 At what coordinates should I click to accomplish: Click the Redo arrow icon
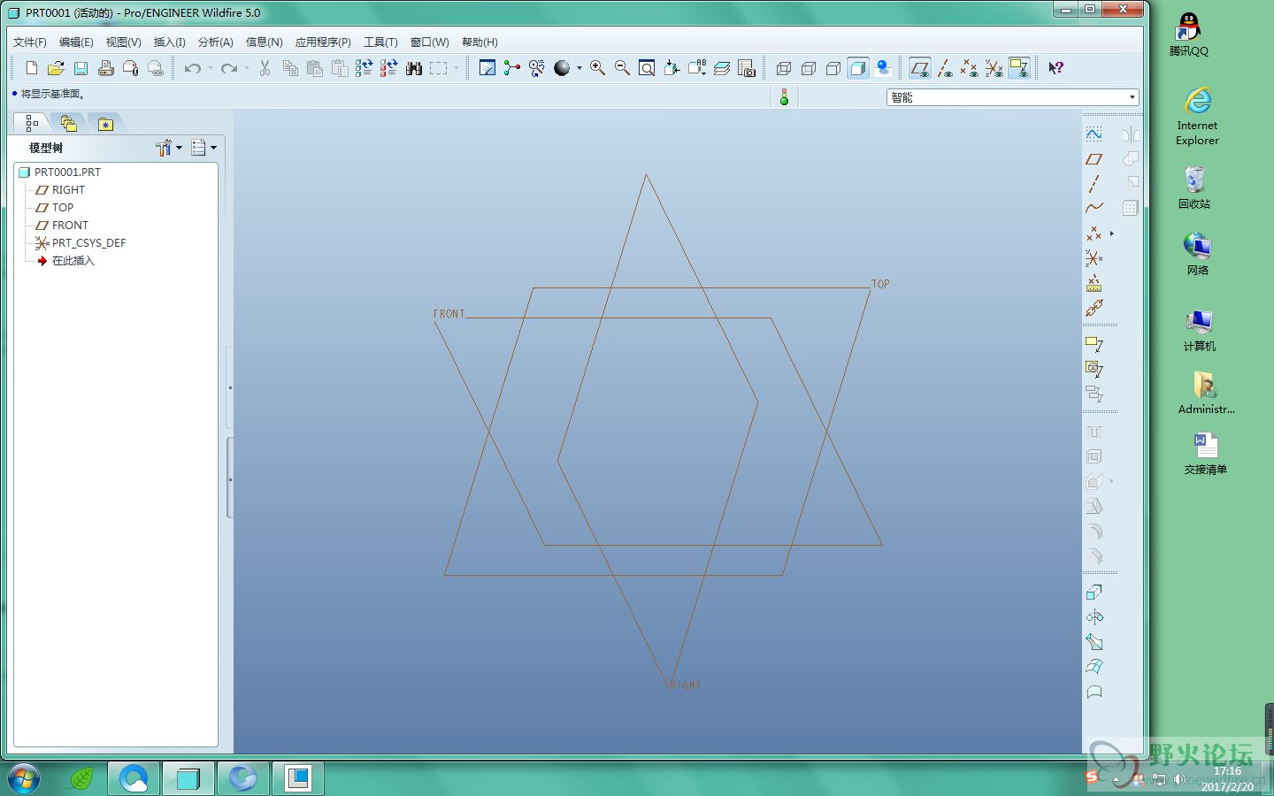click(x=229, y=68)
